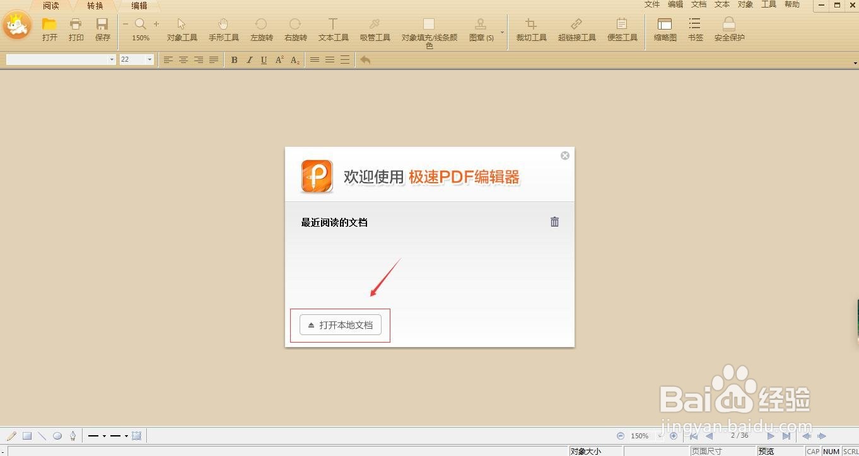Click the page number field 2 / 36
Screen dimensions: 859x456
pyautogui.click(x=739, y=435)
